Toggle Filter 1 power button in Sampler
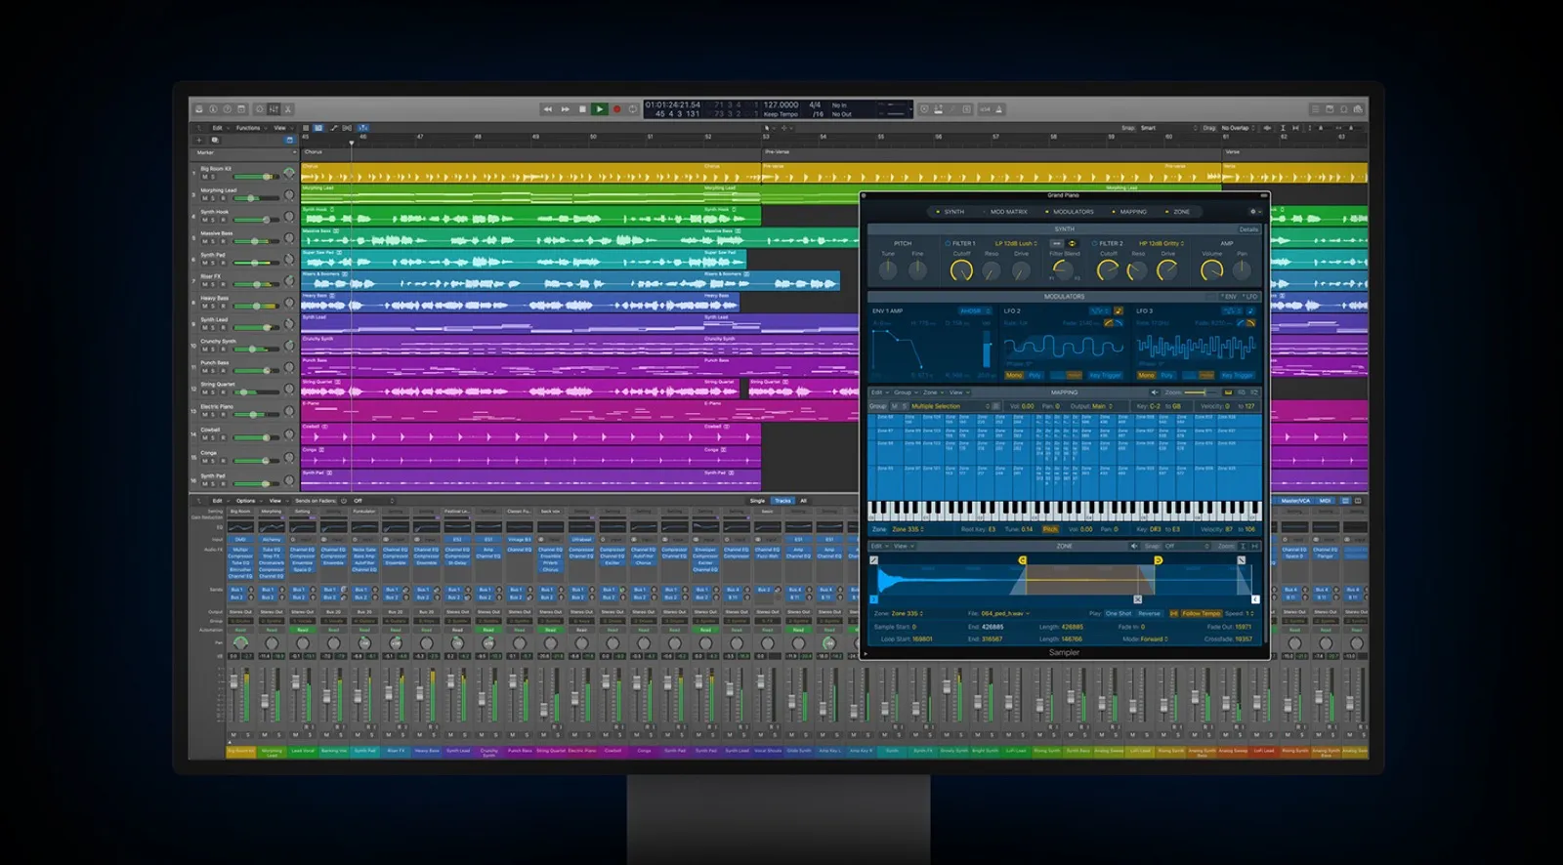The height and width of the screenshot is (865, 1563). (948, 243)
